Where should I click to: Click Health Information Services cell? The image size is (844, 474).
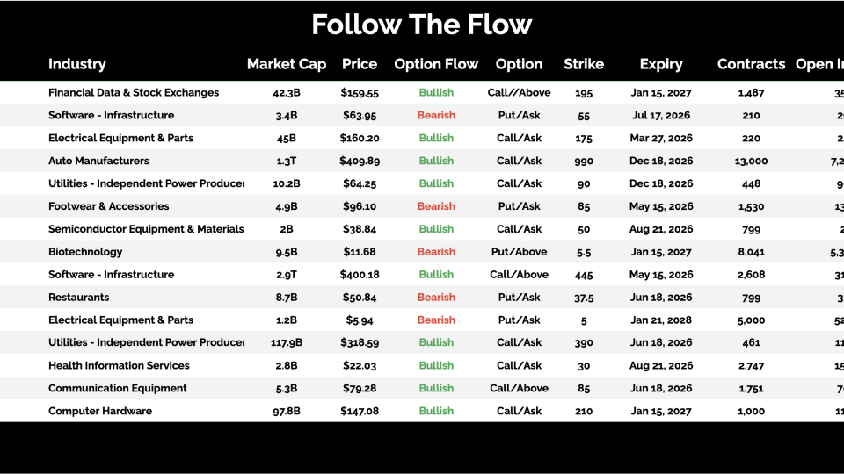119,365
